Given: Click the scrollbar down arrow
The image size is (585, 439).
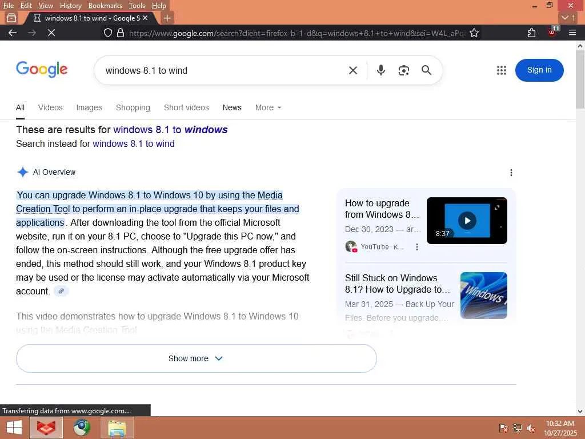Looking at the screenshot, I should tap(580, 412).
